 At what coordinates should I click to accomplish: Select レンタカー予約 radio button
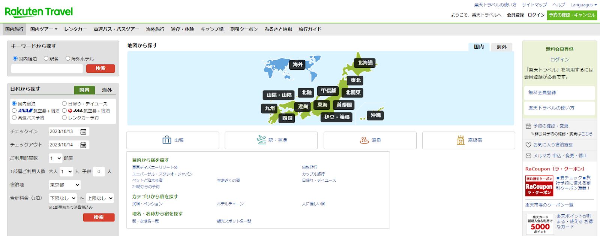coord(64,117)
